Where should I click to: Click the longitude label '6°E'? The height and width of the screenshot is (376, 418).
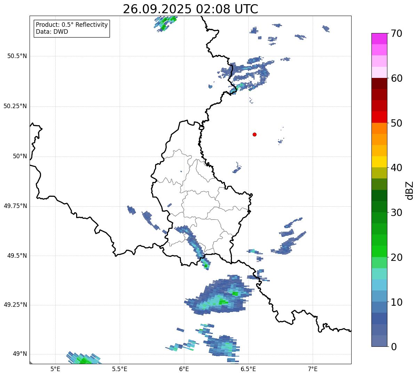(184, 369)
